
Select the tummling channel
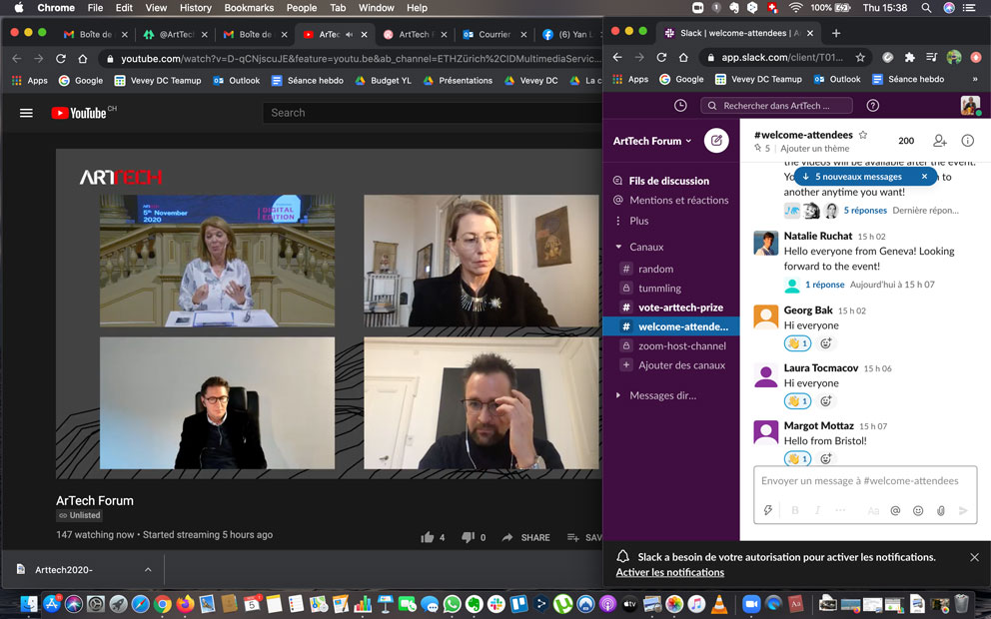pyautogui.click(x=659, y=288)
